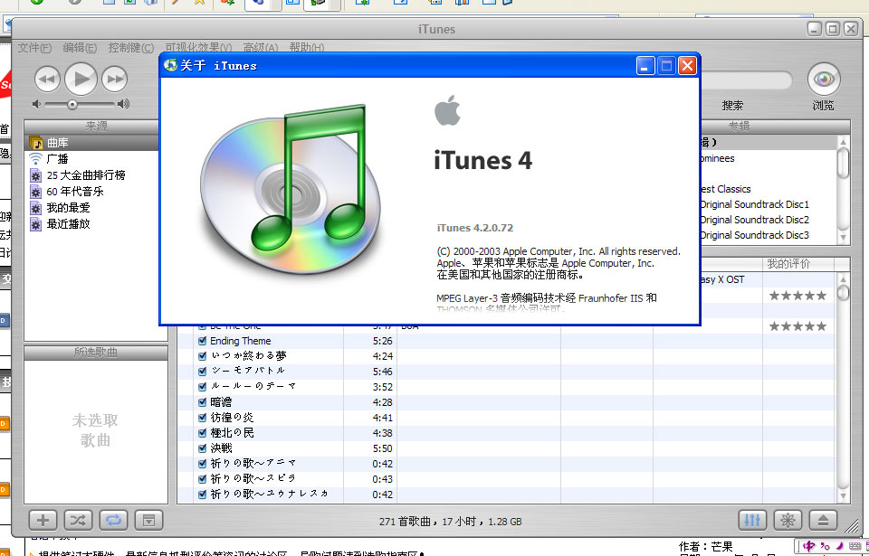Turn on the visualizer button
This screenshot has width=869, height=556.
(788, 520)
